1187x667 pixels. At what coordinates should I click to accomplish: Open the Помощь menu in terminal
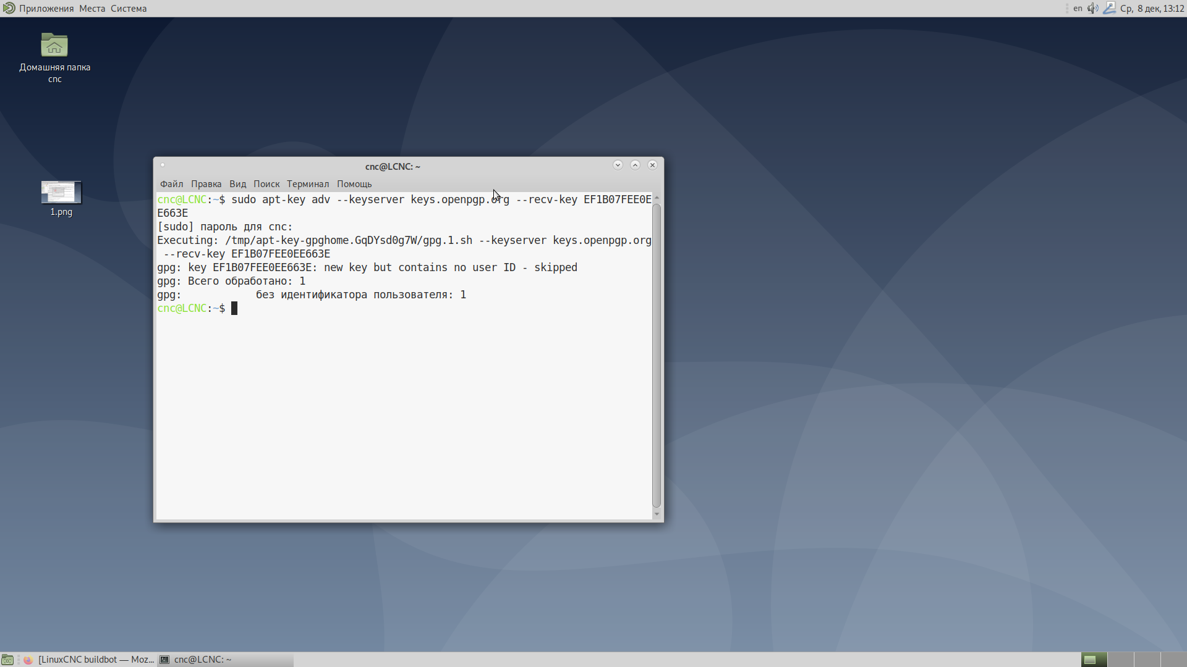(354, 184)
